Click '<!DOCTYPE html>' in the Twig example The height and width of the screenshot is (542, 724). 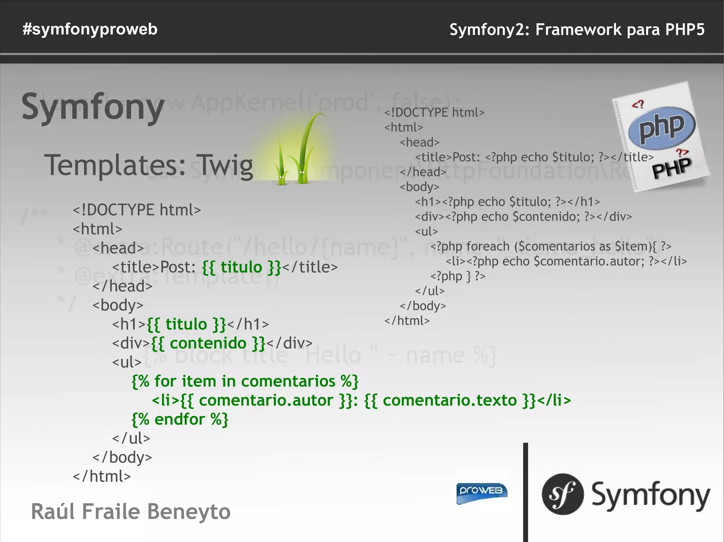[137, 210]
